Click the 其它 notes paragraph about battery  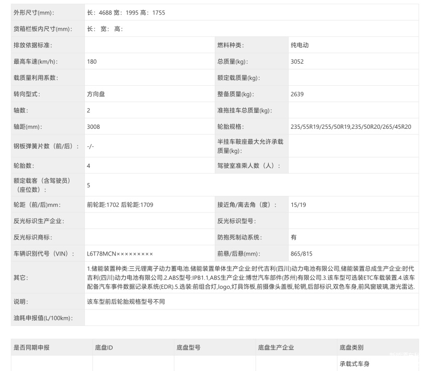[251, 277]
